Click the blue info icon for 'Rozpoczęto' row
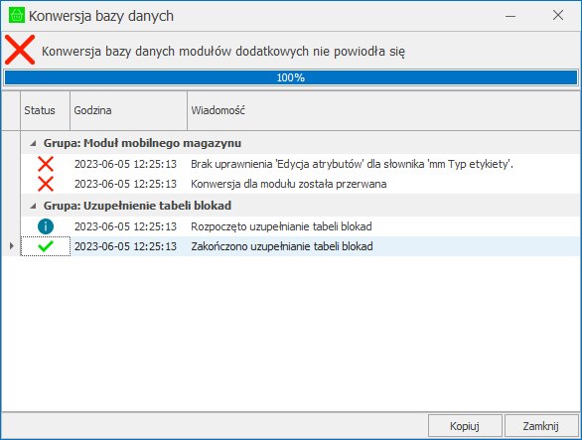Viewport: 582px width, 440px height. [46, 226]
